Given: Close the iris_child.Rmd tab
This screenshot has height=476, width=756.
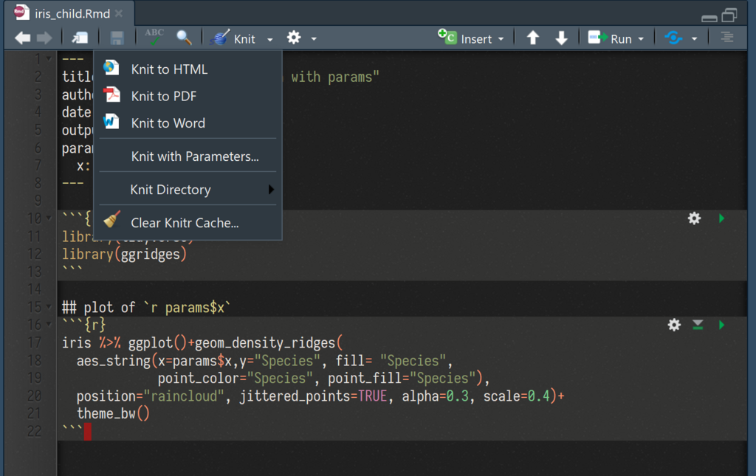Looking at the screenshot, I should tap(119, 13).
